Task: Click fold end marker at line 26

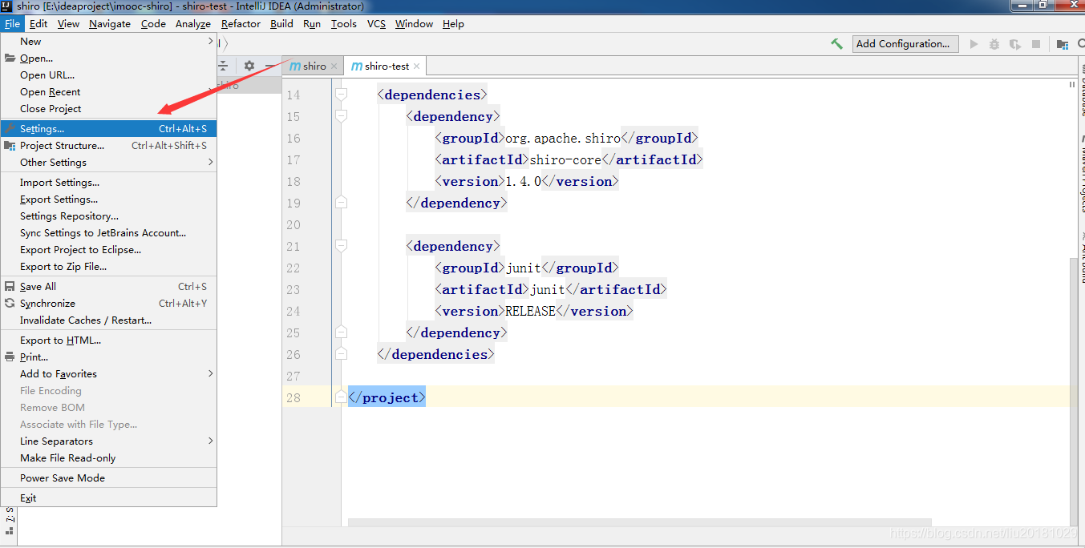Action: [341, 354]
